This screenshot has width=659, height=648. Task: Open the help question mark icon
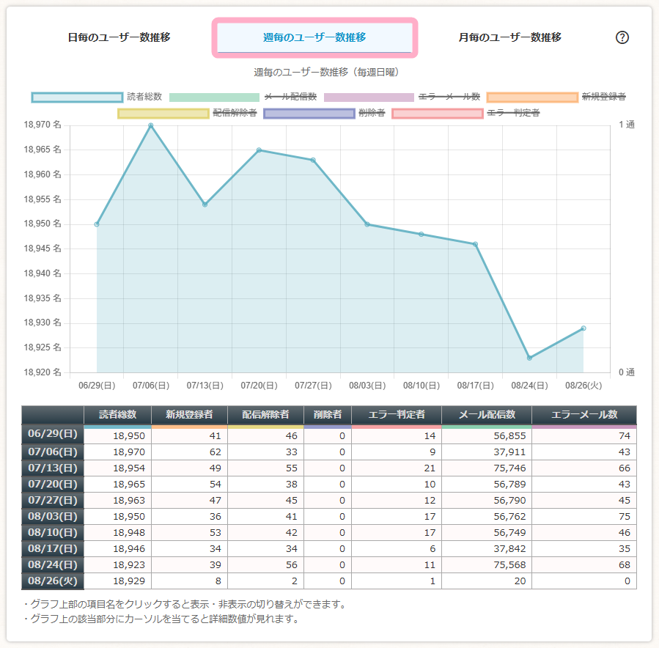[x=622, y=37]
